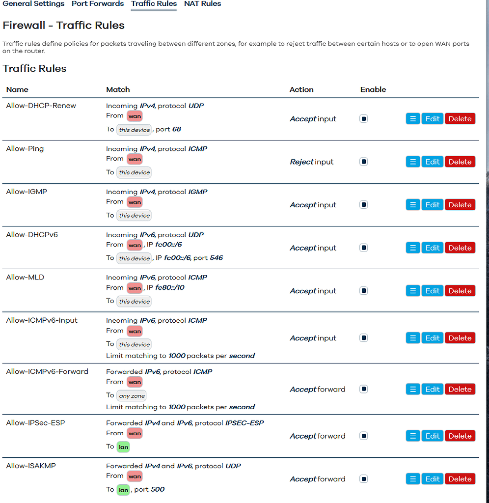Open the sort icon for Allow-IGMP rule
This screenshot has height=503, width=489.
click(412, 204)
